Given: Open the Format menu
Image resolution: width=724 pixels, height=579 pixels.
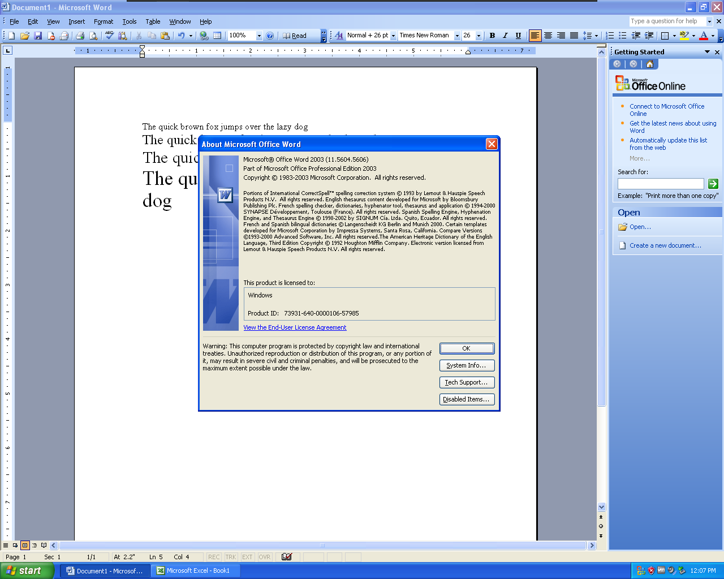Looking at the screenshot, I should tap(103, 21).
